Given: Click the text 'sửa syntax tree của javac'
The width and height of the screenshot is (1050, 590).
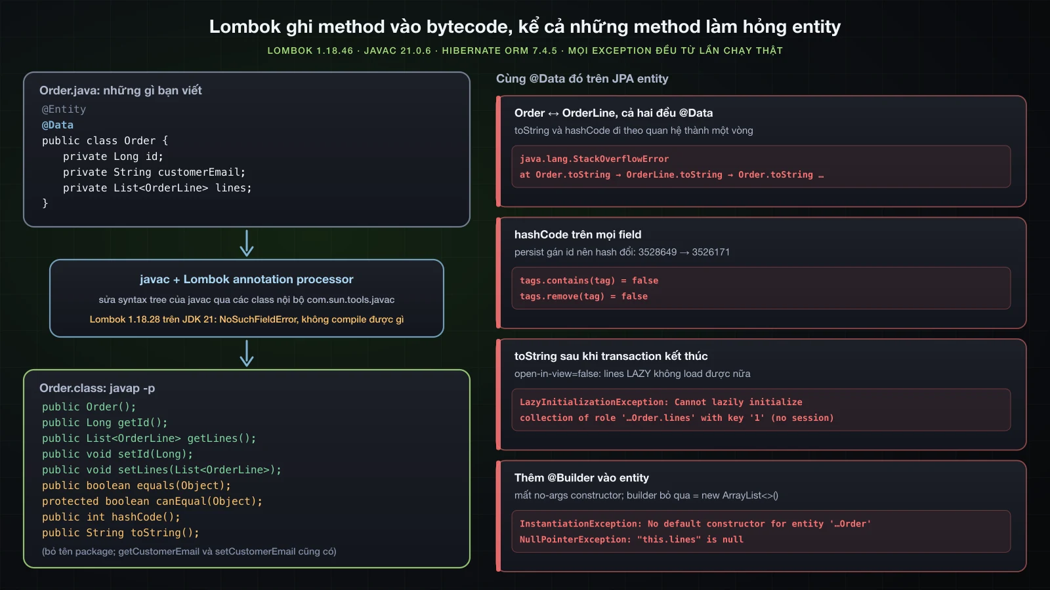Looking at the screenshot, I should [247, 300].
